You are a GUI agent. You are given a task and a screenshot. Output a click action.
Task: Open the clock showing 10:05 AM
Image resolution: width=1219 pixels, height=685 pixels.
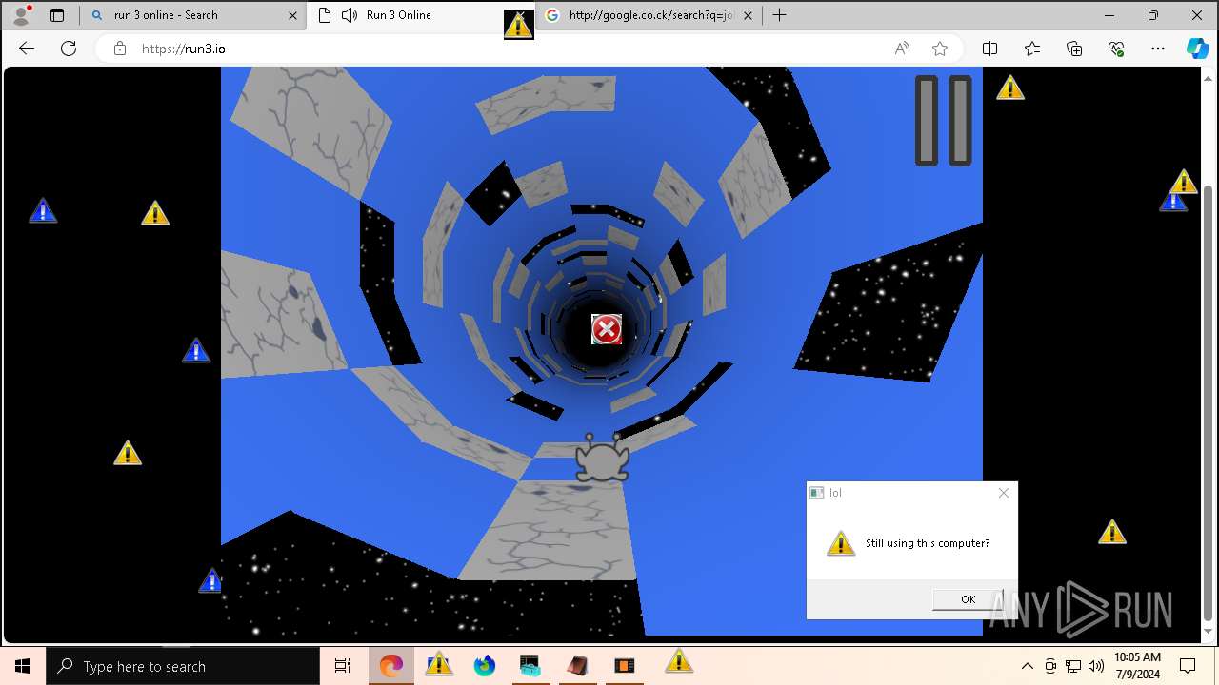(1137, 666)
